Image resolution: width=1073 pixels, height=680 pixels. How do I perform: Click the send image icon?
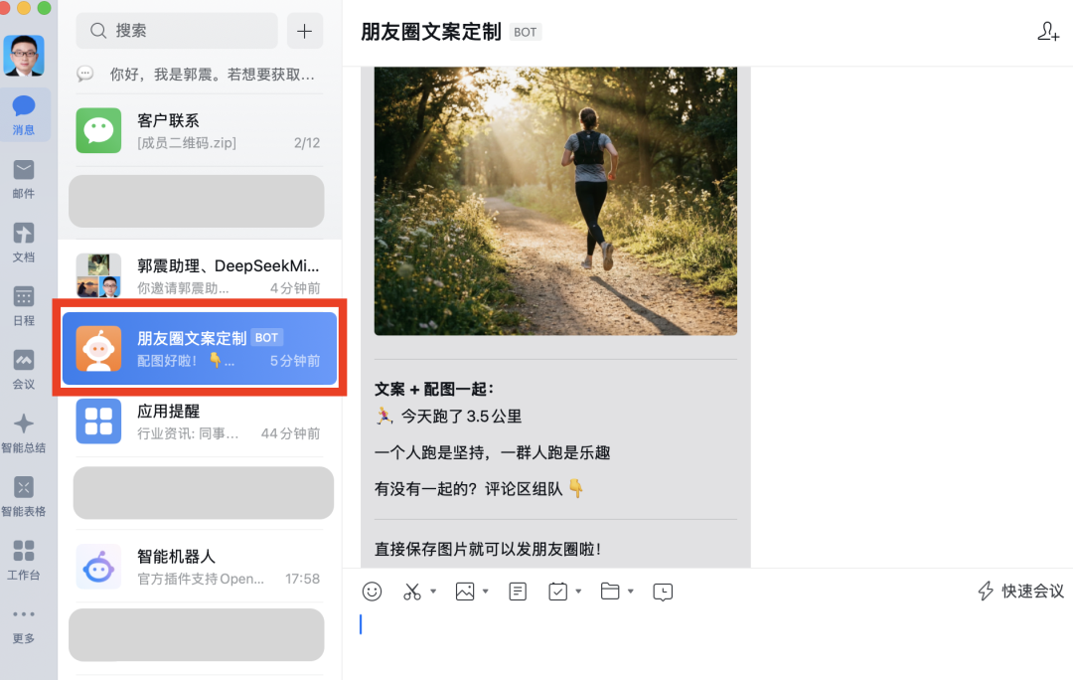463,591
